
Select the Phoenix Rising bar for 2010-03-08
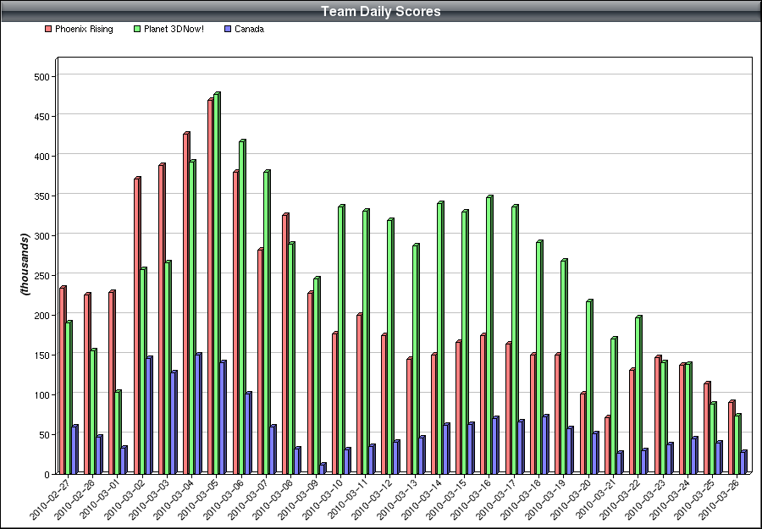click(x=285, y=344)
